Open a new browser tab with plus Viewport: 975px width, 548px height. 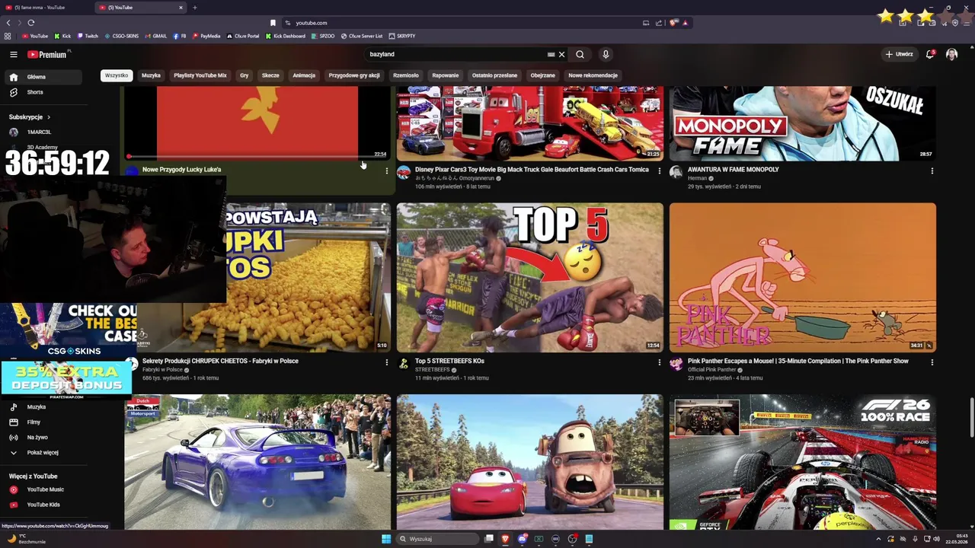pos(194,8)
